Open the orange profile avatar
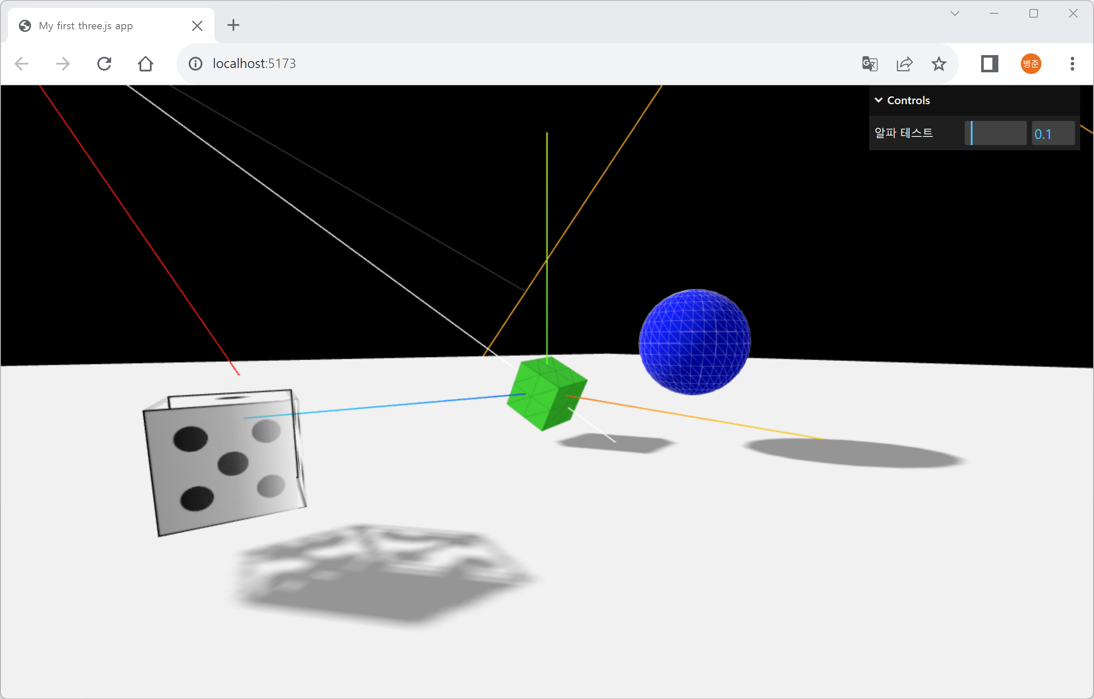The image size is (1094, 699). pyautogui.click(x=1031, y=64)
